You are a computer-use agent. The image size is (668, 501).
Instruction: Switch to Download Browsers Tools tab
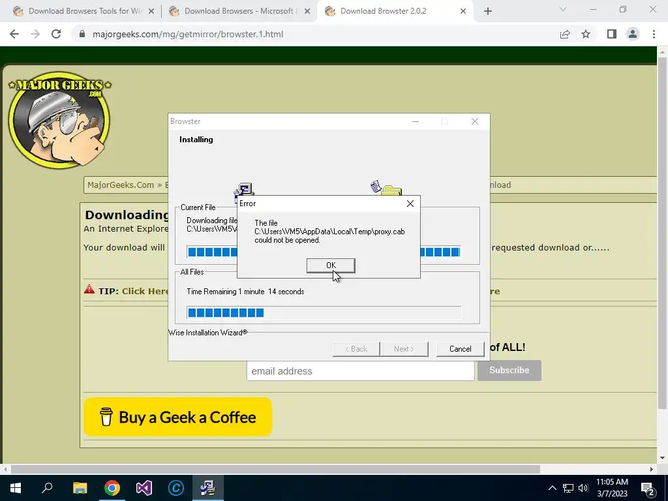point(85,11)
